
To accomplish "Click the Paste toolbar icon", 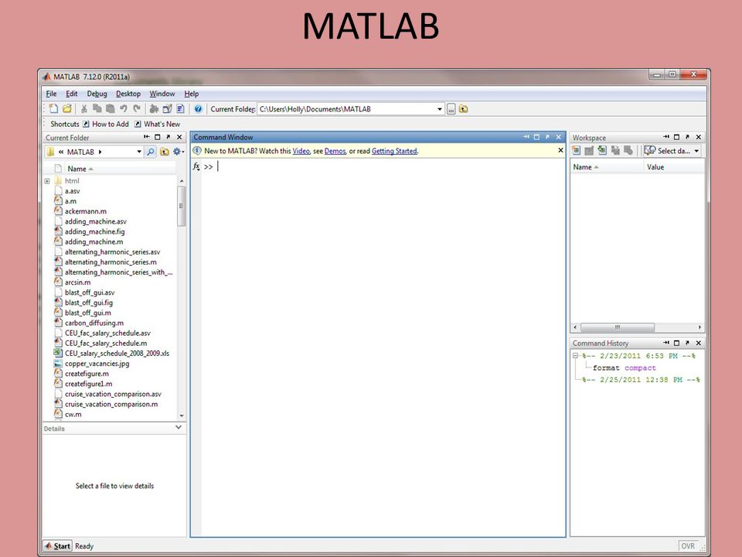I will pos(111,109).
